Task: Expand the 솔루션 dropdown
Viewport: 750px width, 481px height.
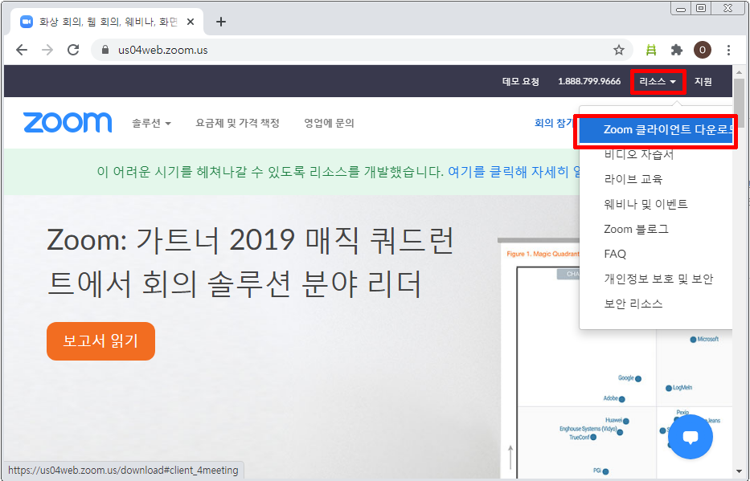Action: tap(151, 123)
